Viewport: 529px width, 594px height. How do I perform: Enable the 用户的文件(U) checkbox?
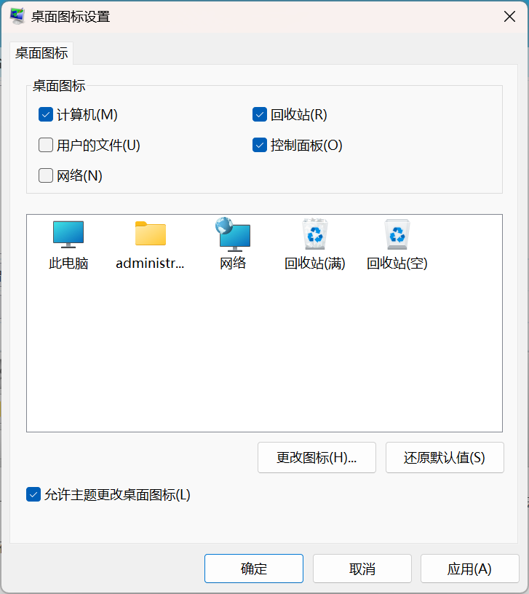[x=46, y=145]
